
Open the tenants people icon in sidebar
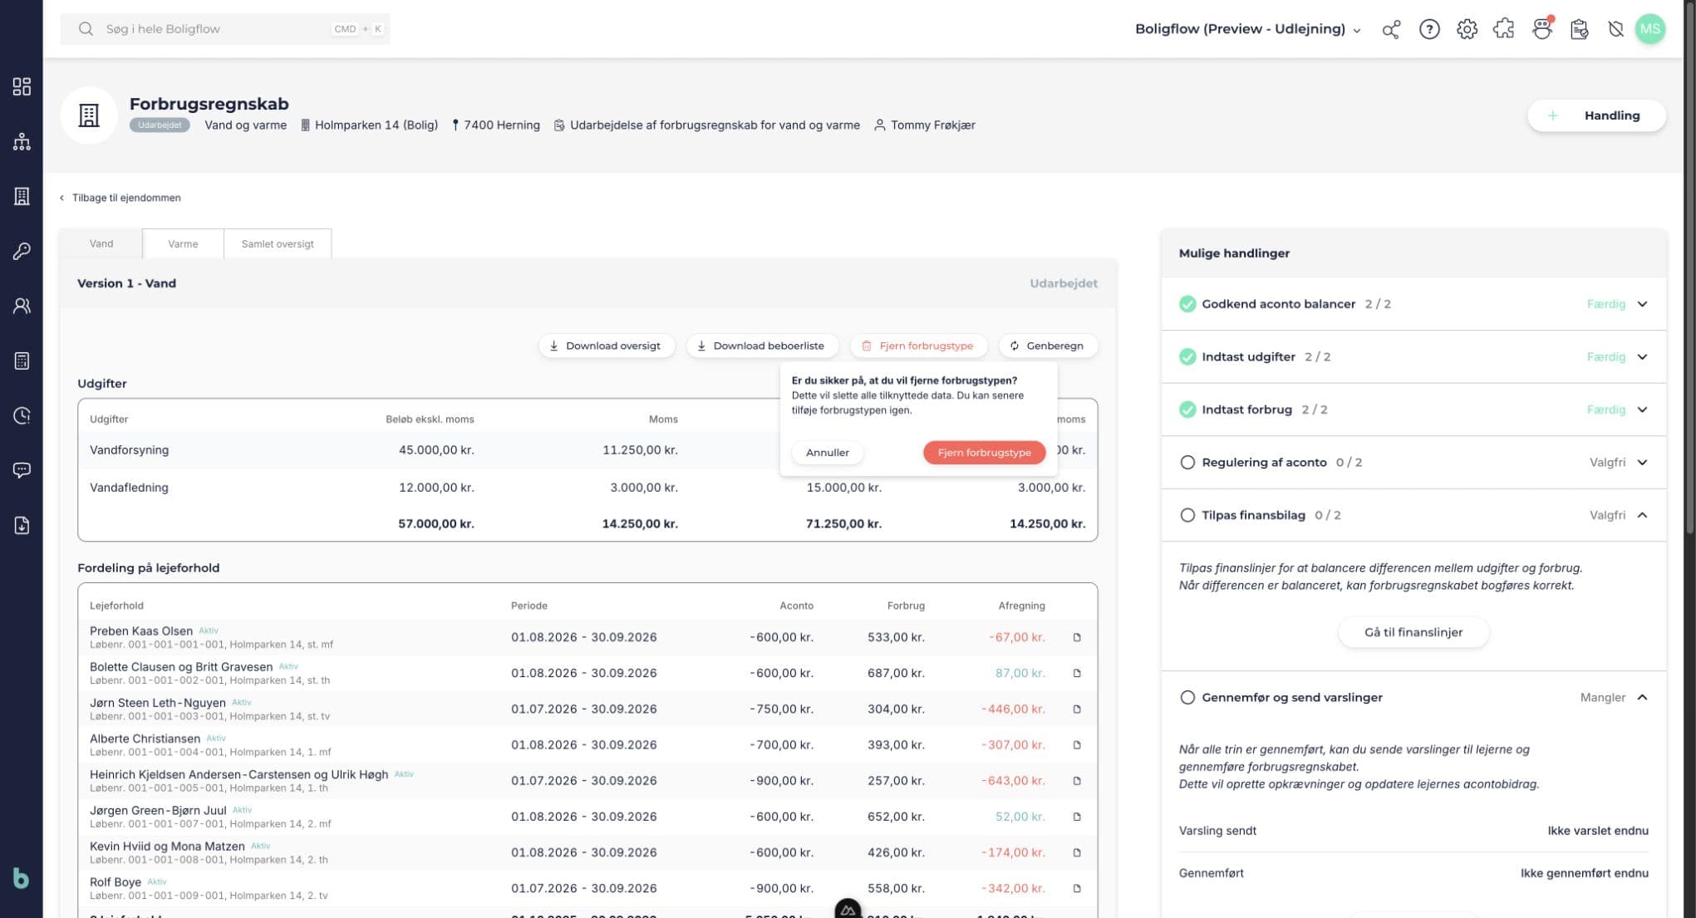[22, 306]
